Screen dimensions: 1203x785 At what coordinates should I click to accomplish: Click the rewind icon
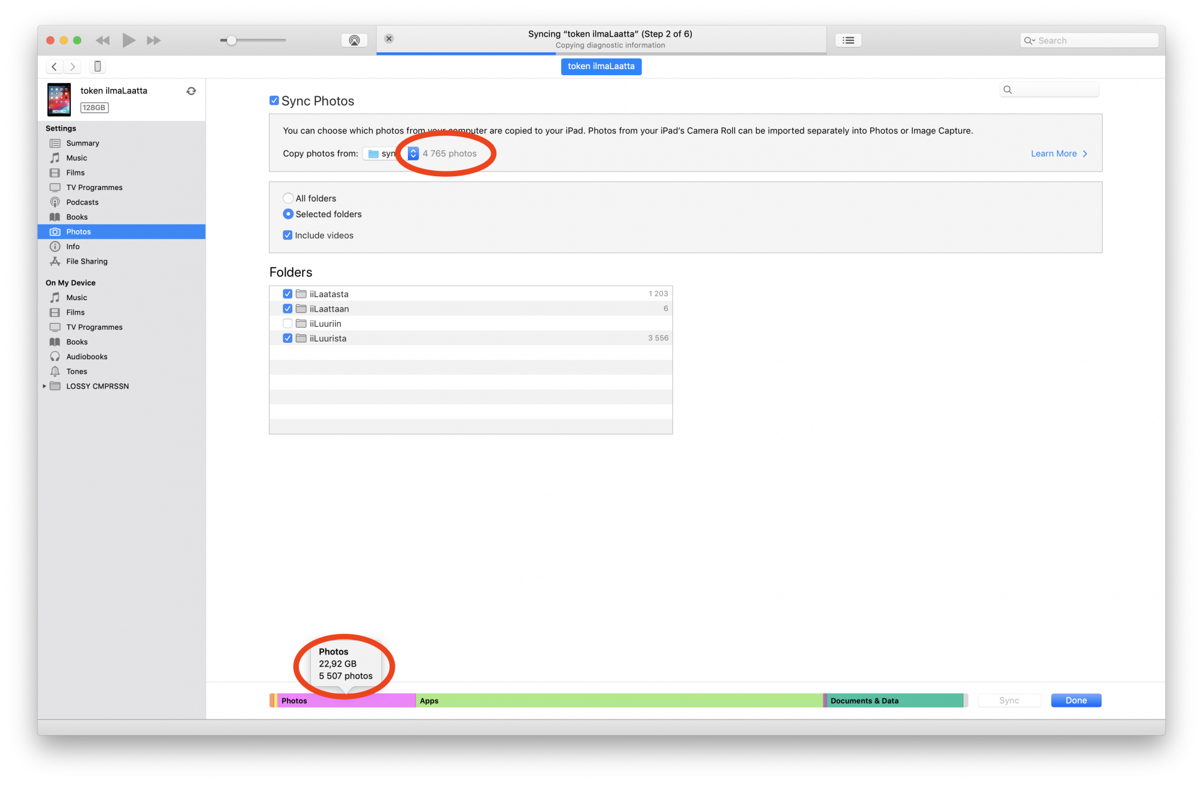click(x=103, y=40)
